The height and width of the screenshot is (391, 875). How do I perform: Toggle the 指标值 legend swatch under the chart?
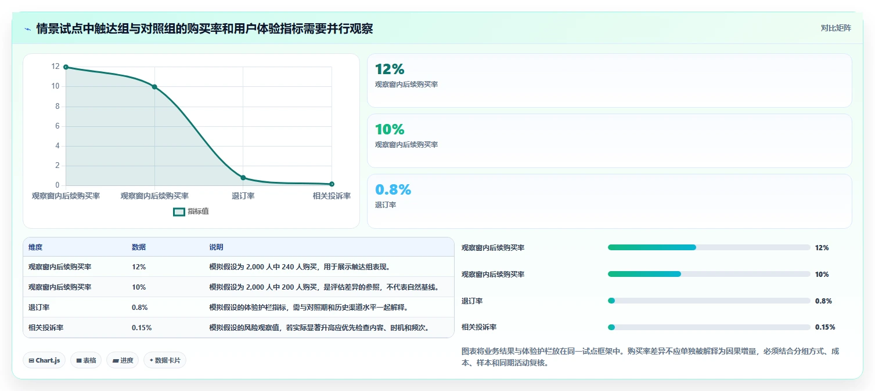[x=179, y=211]
